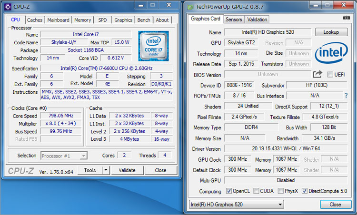
Task: Click the Code Name value Skylake-U/Y
Action: point(64,42)
